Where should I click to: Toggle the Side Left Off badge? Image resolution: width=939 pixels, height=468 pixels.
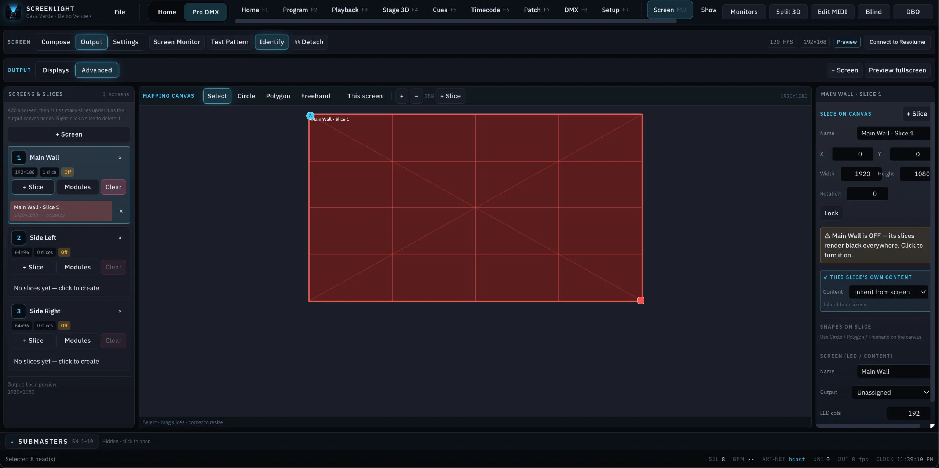64,252
